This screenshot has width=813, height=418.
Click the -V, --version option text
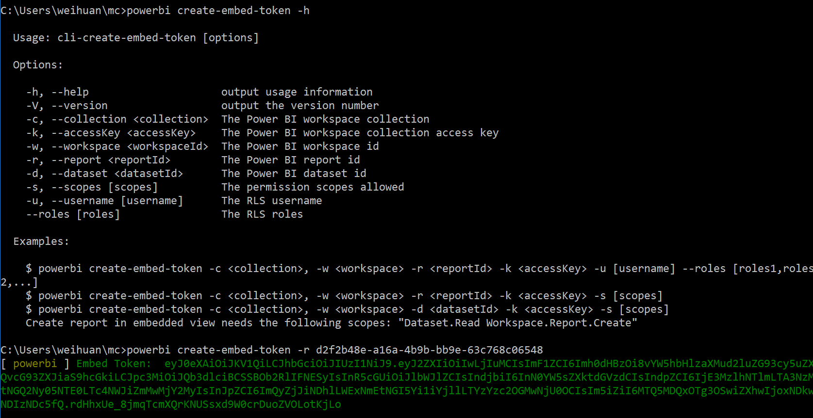pos(67,105)
